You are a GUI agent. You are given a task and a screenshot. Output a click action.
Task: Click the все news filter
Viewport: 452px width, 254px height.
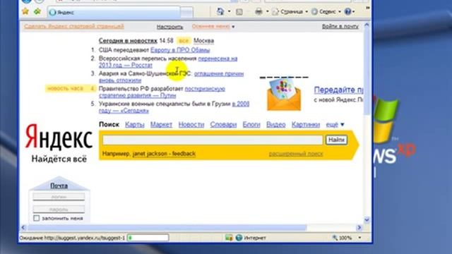(x=184, y=41)
